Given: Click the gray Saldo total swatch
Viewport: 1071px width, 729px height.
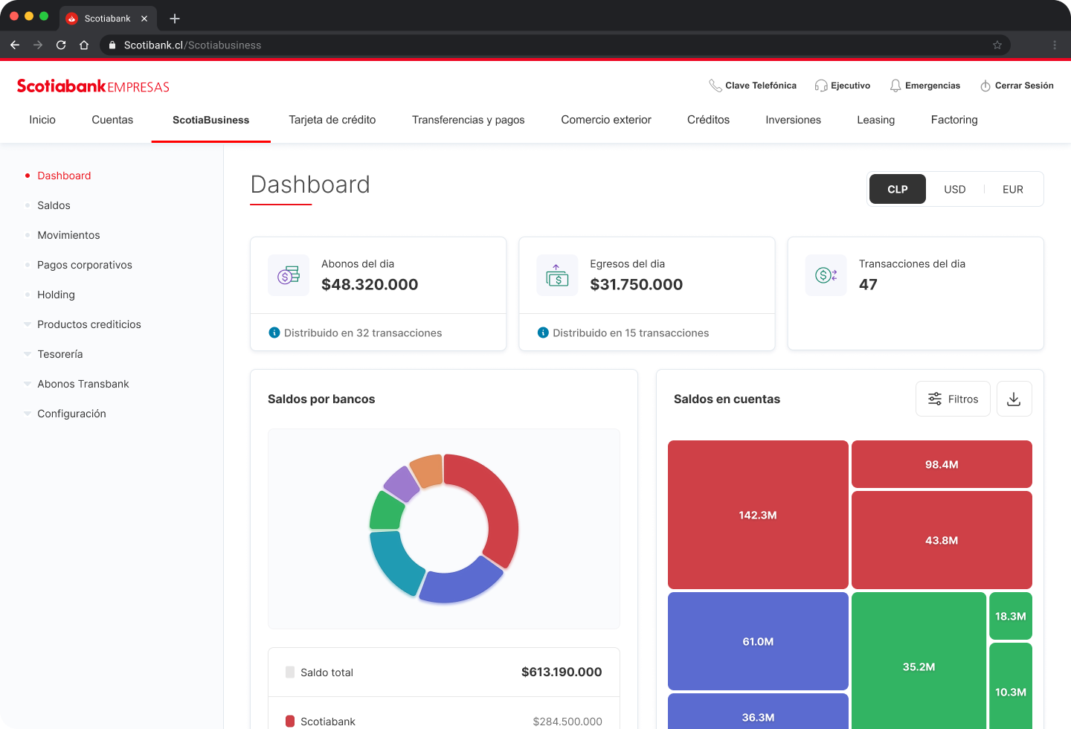Looking at the screenshot, I should tap(290, 672).
